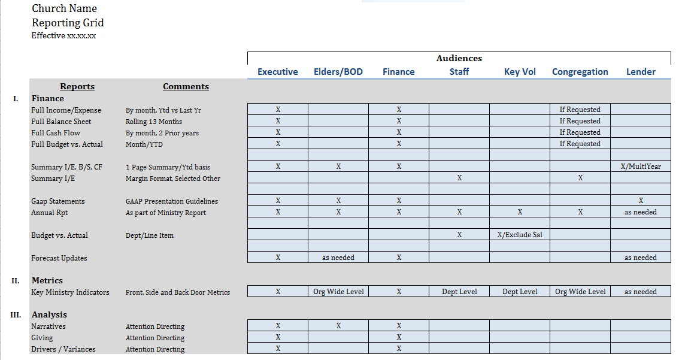Screen dimensions: 679x360
Task: Select "Dept Level" under the Staff column
Action: point(459,292)
